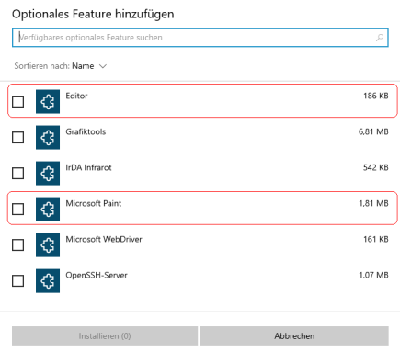The width and height of the screenshot is (400, 352).
Task: Check the Editor checkbox
Action: pyautogui.click(x=17, y=101)
